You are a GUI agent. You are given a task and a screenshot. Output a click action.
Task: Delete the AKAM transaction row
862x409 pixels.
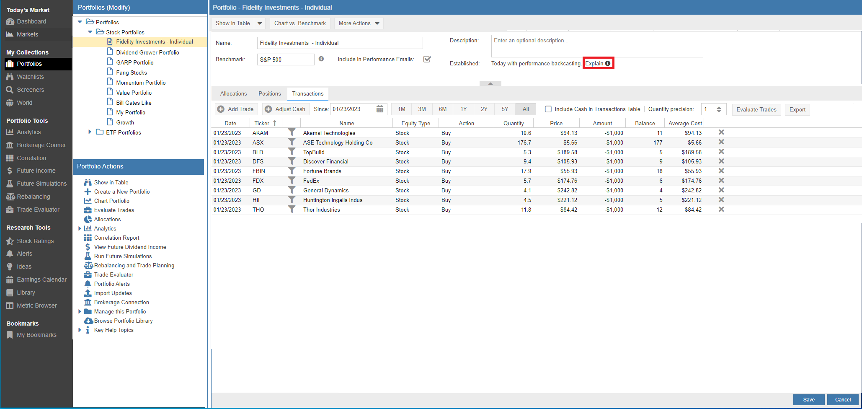click(x=721, y=132)
